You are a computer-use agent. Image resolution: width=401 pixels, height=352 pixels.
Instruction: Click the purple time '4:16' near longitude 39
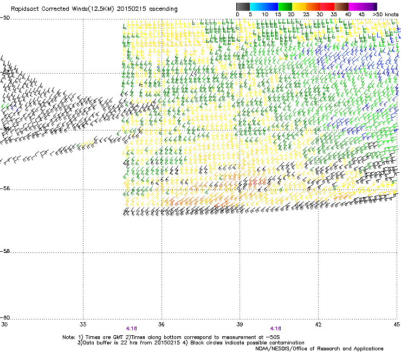coord(275,329)
